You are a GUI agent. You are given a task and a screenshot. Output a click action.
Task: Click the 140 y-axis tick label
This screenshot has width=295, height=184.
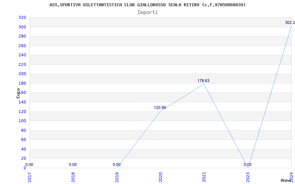tap(22, 102)
